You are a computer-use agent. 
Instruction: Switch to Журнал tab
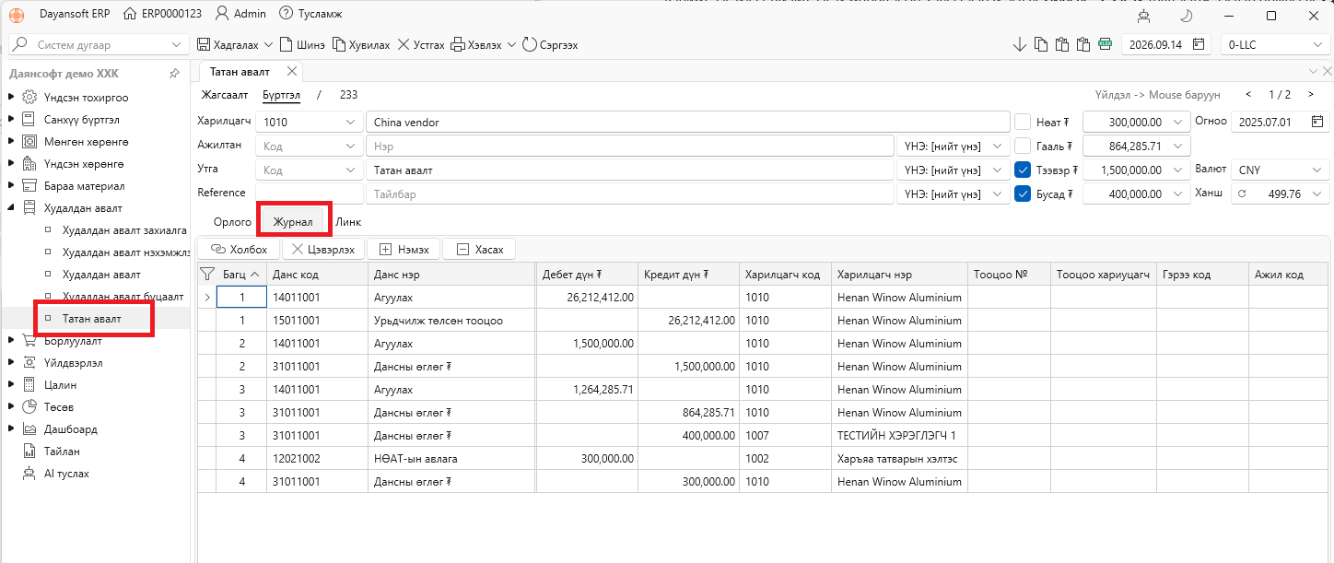pyautogui.click(x=293, y=222)
